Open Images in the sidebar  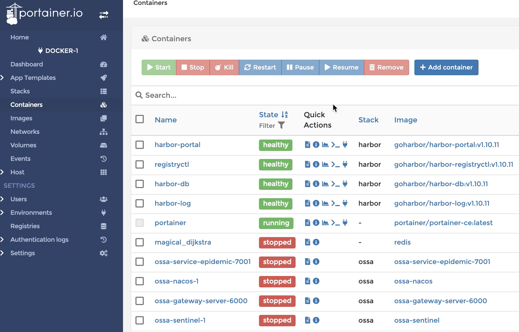click(x=62, y=118)
